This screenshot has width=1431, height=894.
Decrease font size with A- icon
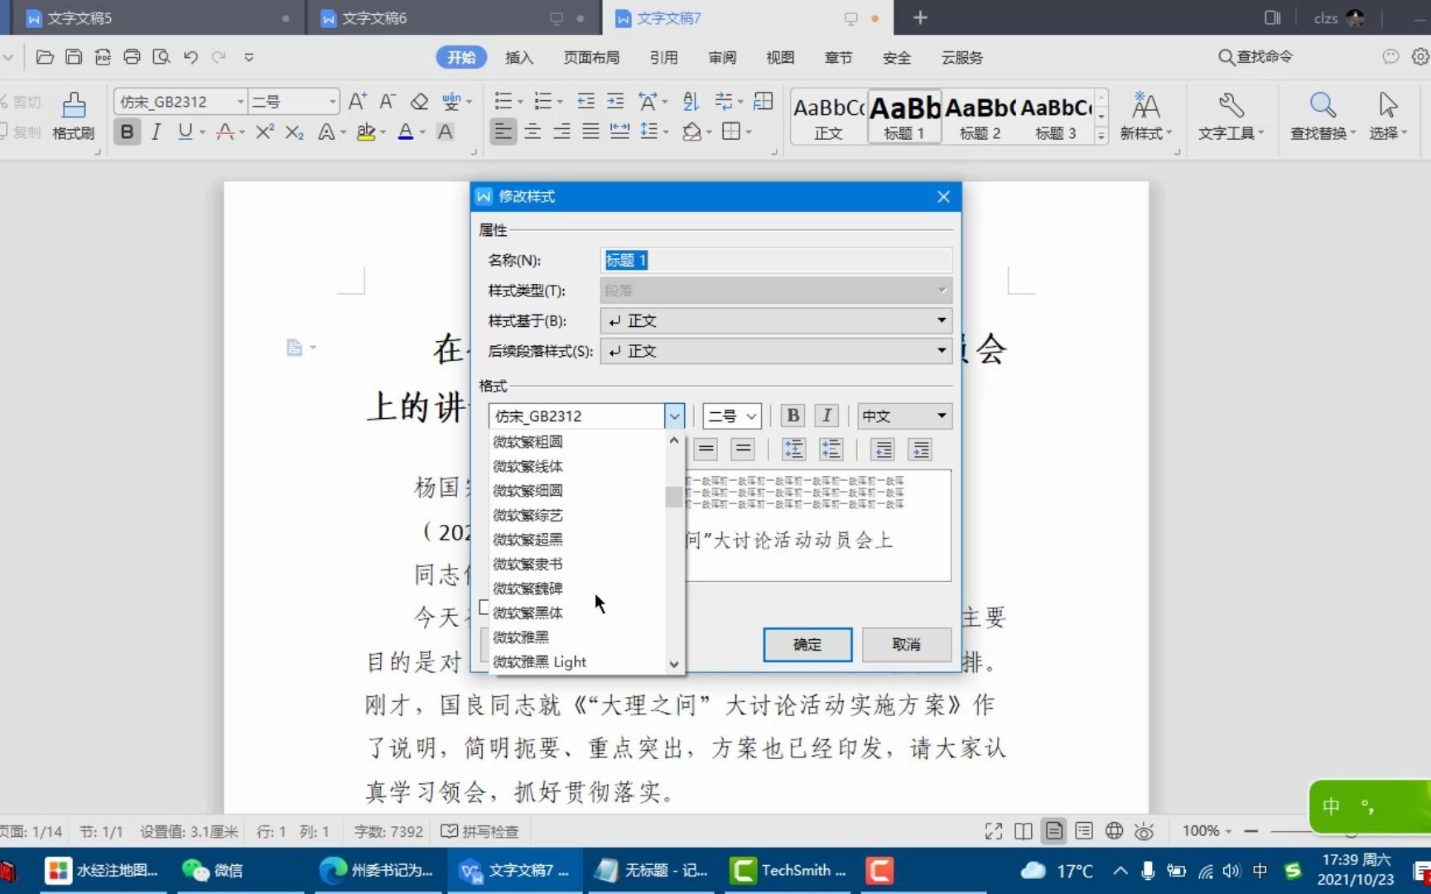[388, 102]
